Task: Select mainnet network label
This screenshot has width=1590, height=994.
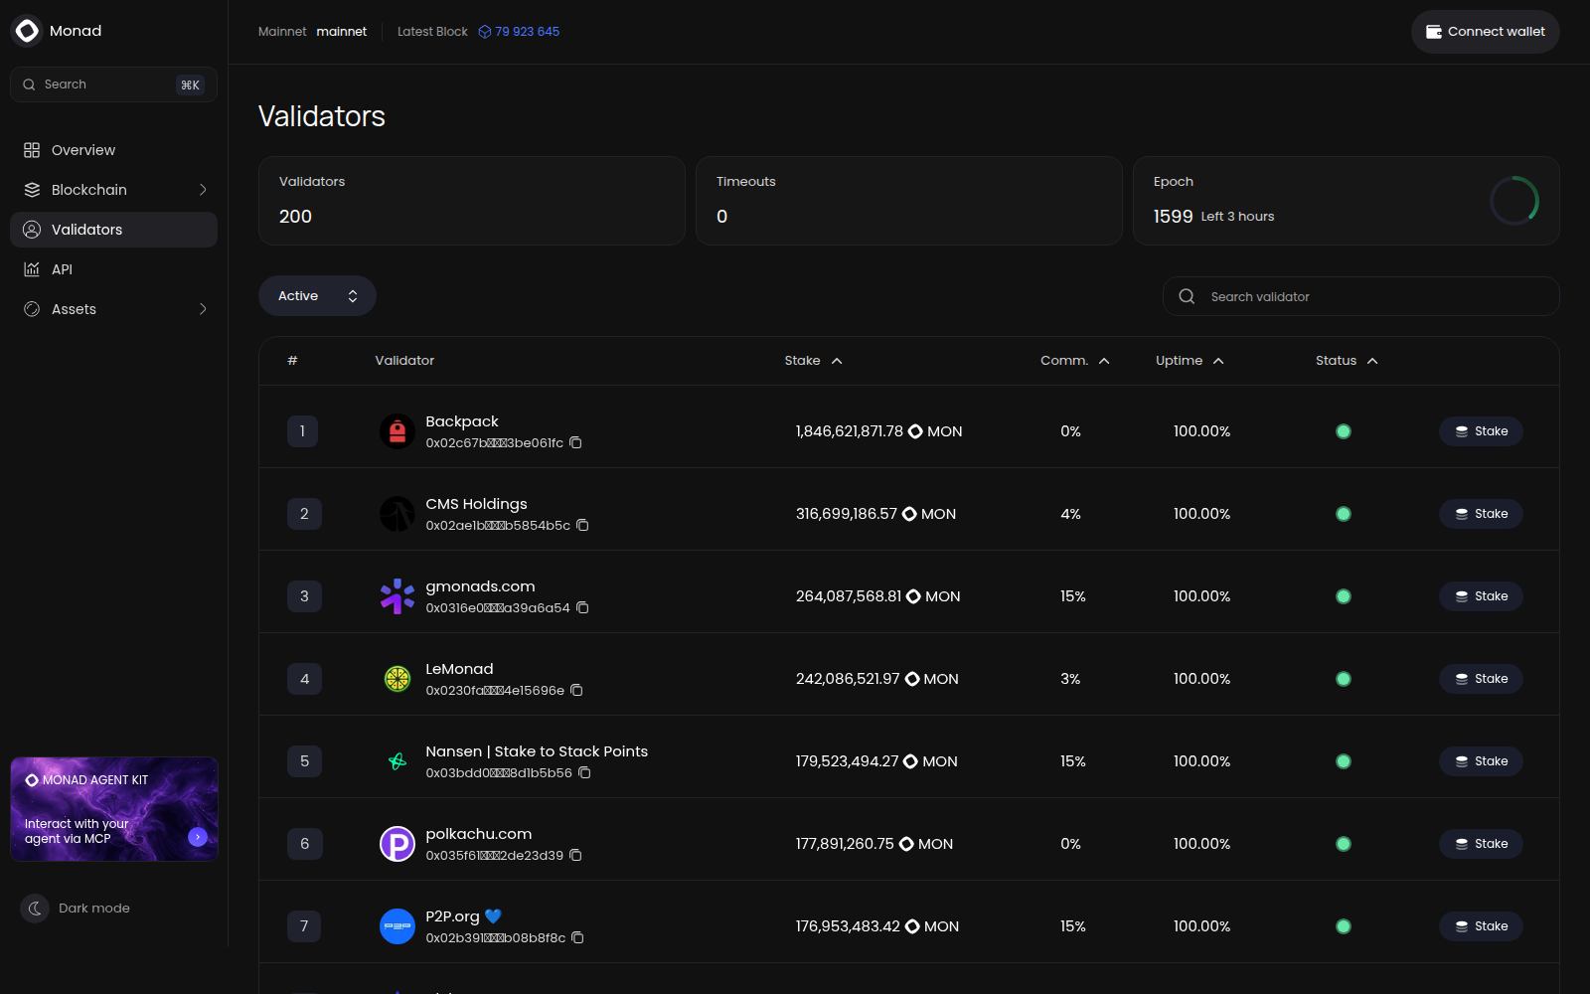Action: (x=342, y=32)
